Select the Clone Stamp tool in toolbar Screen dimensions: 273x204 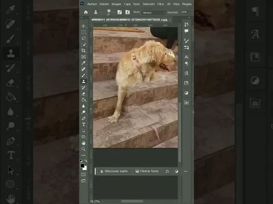click(84, 82)
